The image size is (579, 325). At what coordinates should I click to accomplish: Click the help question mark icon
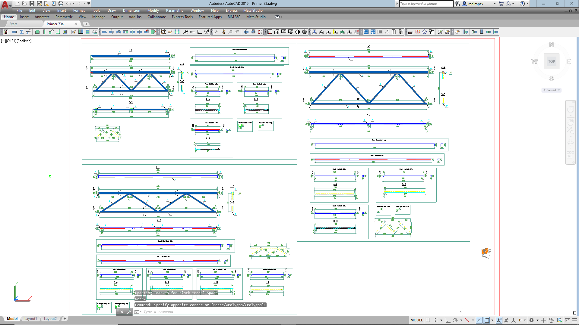[522, 4]
